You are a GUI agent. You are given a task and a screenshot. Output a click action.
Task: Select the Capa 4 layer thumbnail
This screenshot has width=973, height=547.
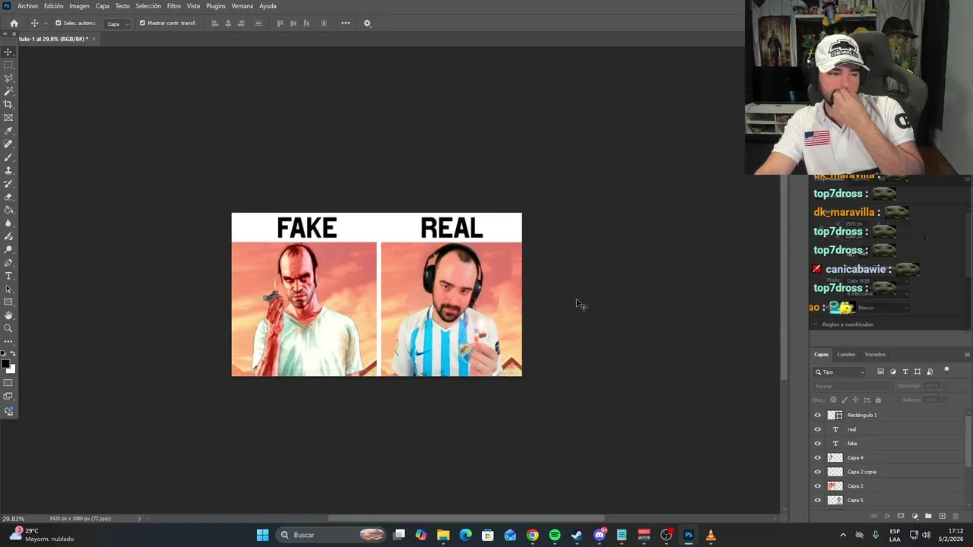835,457
